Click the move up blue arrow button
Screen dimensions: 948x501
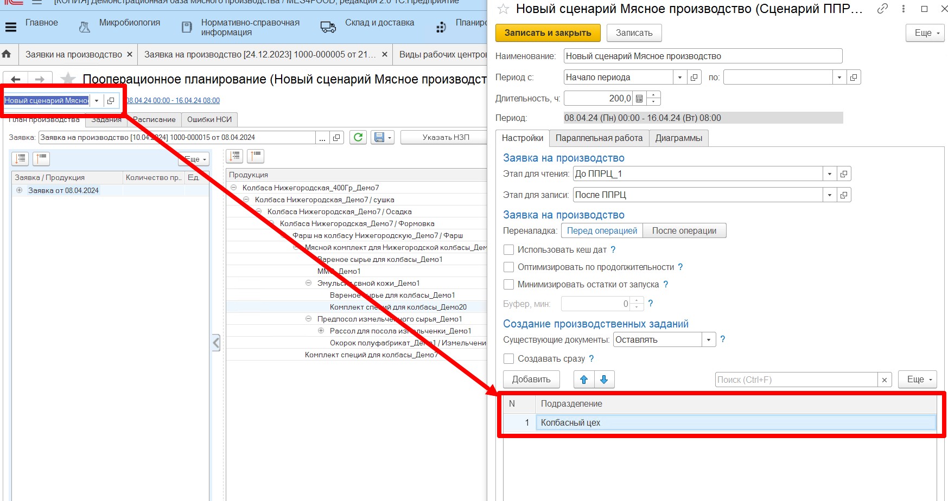coord(584,380)
